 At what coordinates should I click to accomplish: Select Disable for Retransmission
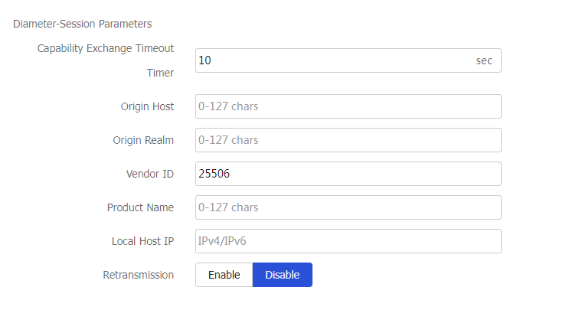(x=282, y=275)
